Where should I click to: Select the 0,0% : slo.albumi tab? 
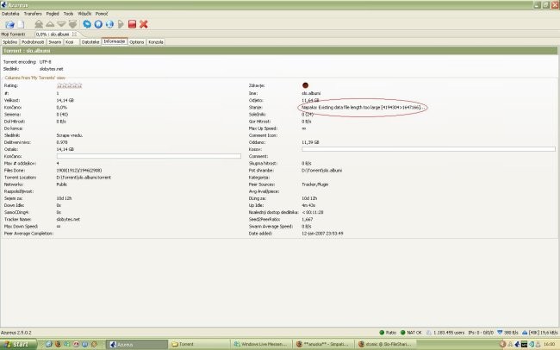coord(53,34)
